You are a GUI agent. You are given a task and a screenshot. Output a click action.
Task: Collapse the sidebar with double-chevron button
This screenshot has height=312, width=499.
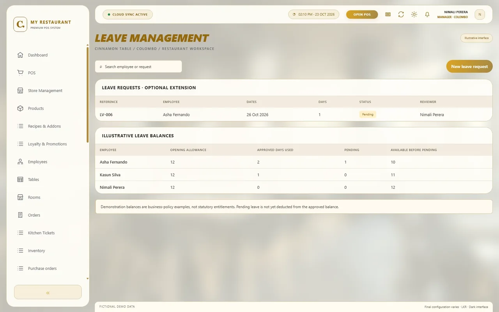coord(48,292)
